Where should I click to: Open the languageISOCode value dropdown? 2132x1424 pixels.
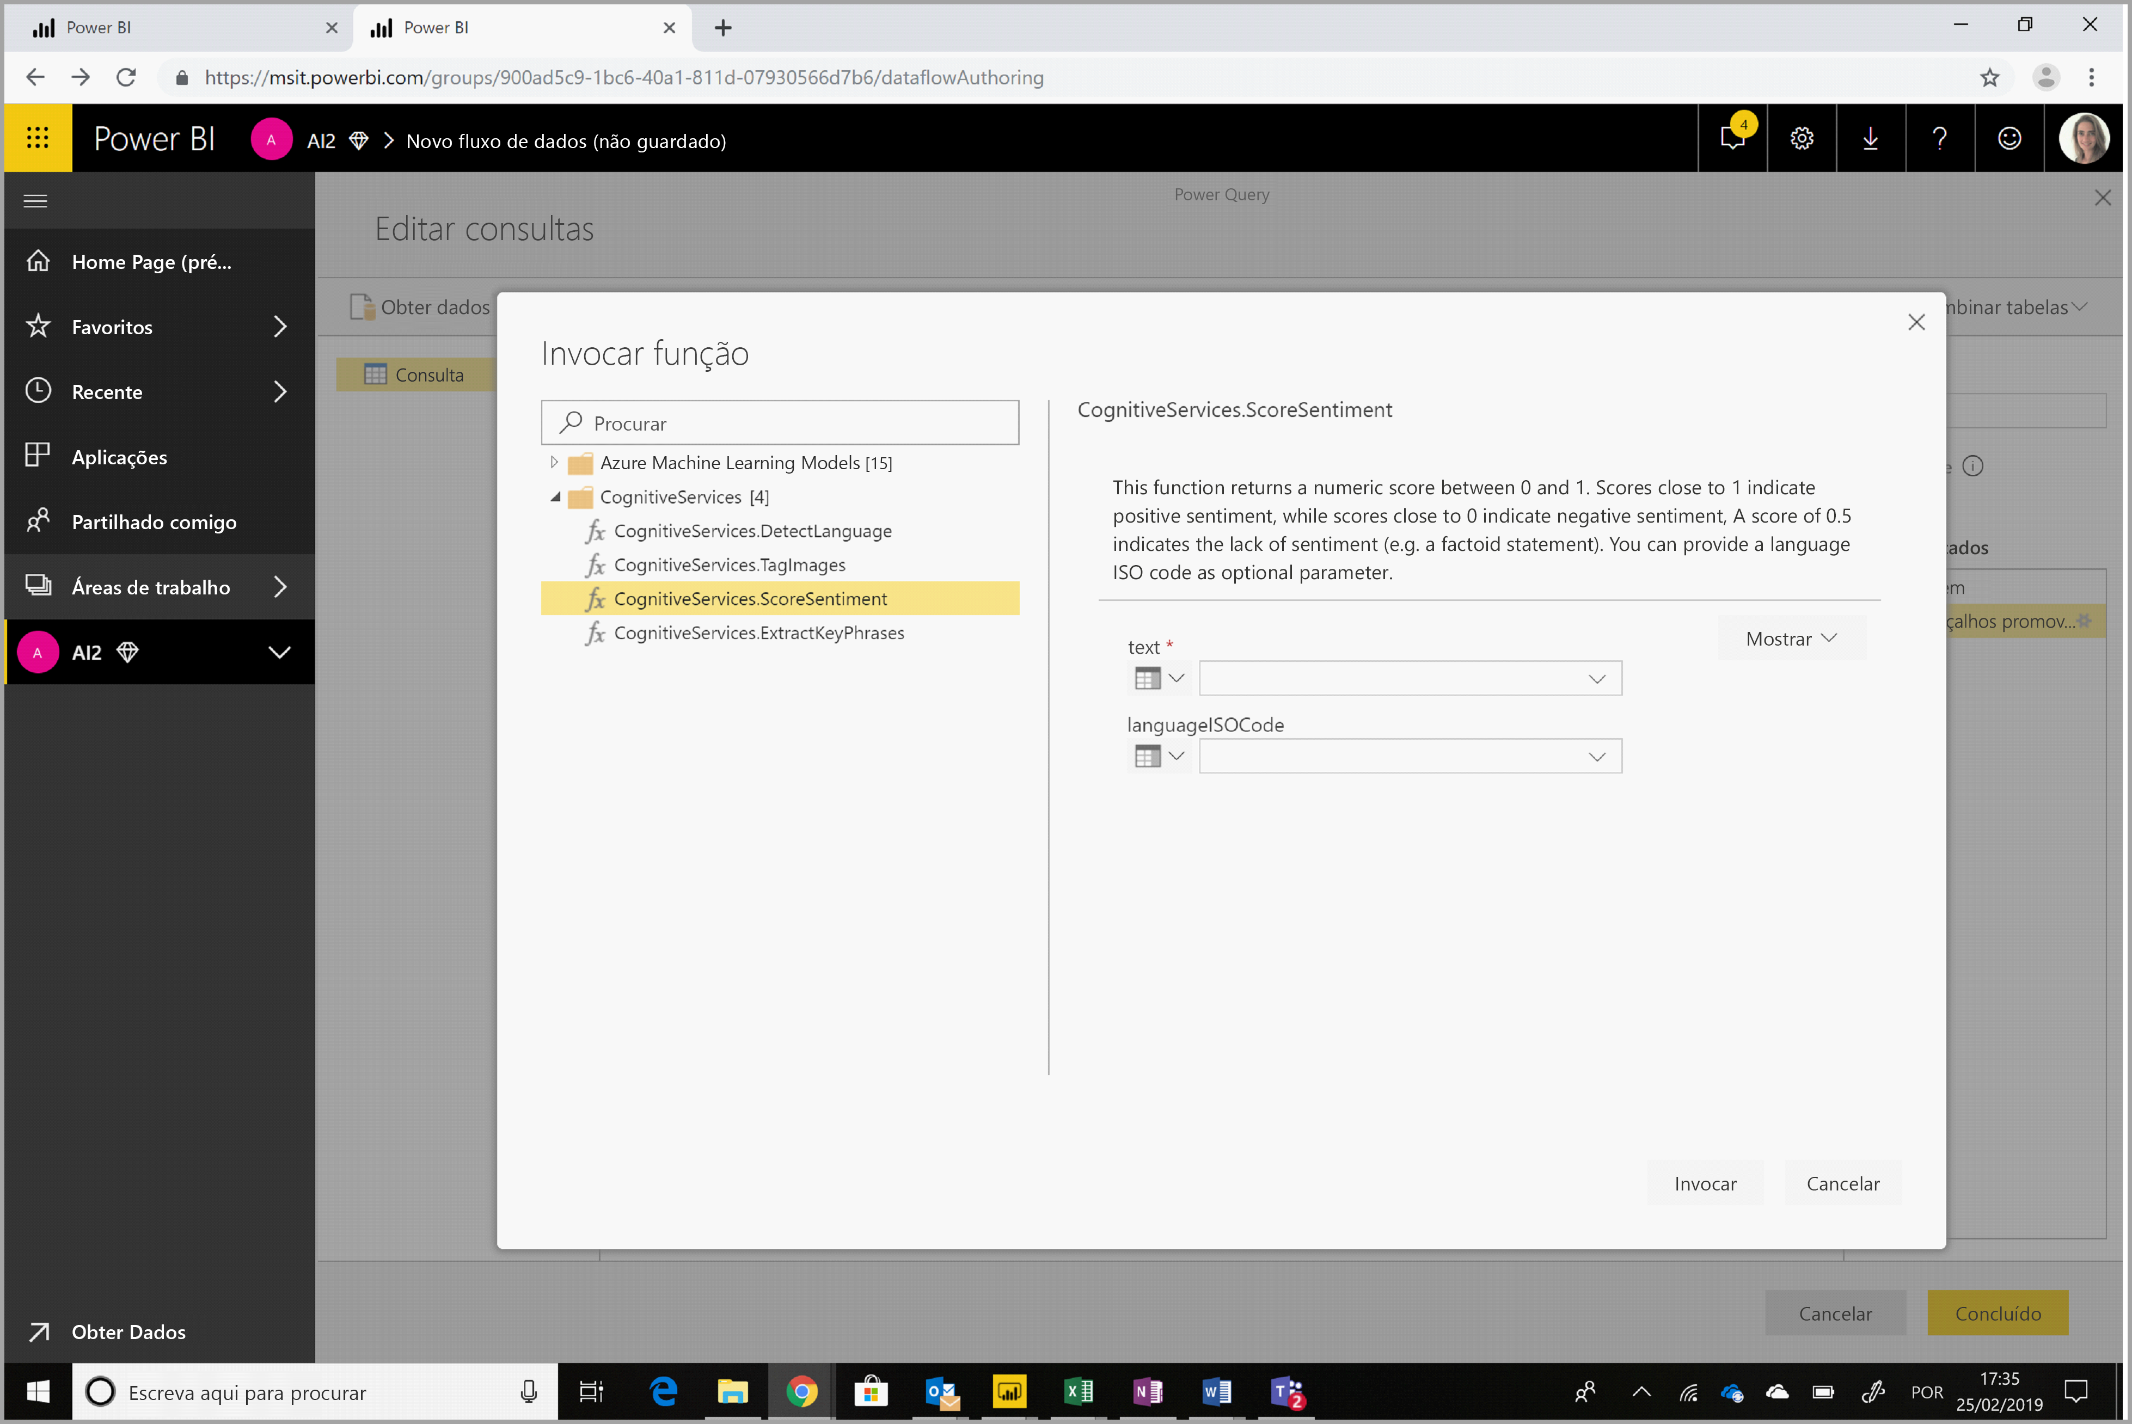1410,756
